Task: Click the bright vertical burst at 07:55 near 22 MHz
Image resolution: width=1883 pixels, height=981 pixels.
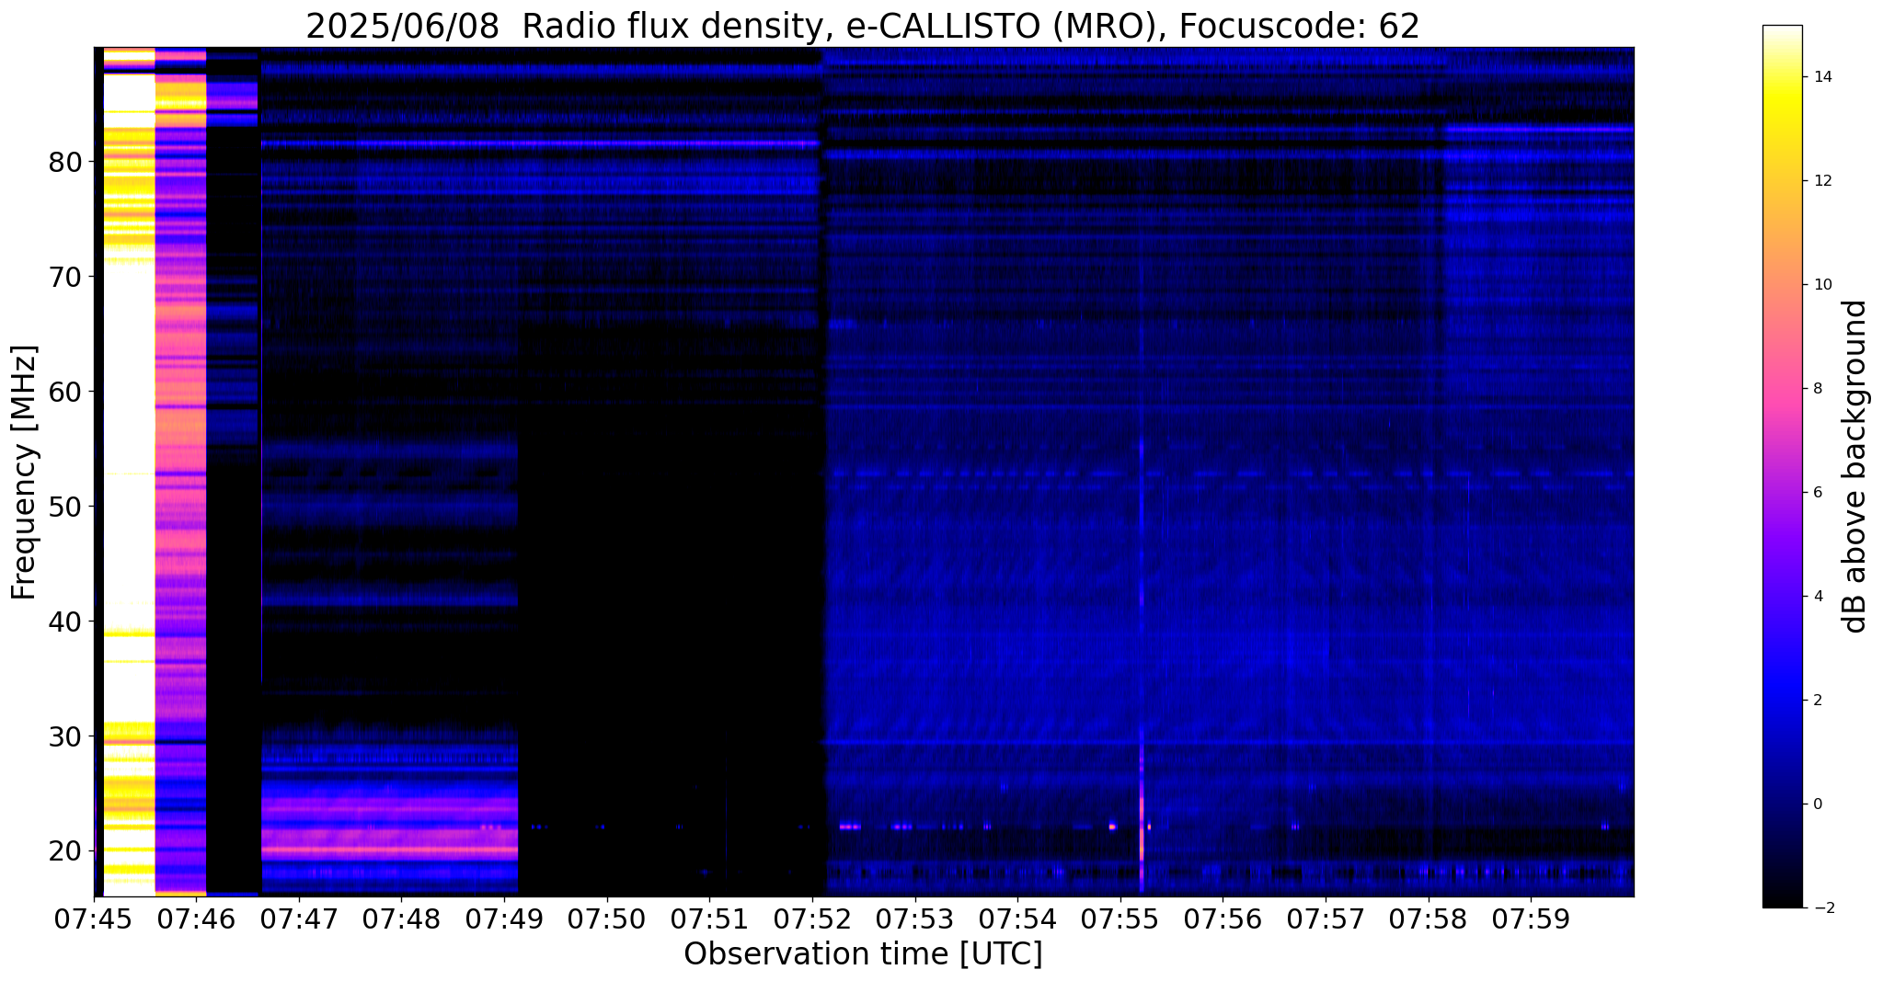Action: click(1142, 827)
